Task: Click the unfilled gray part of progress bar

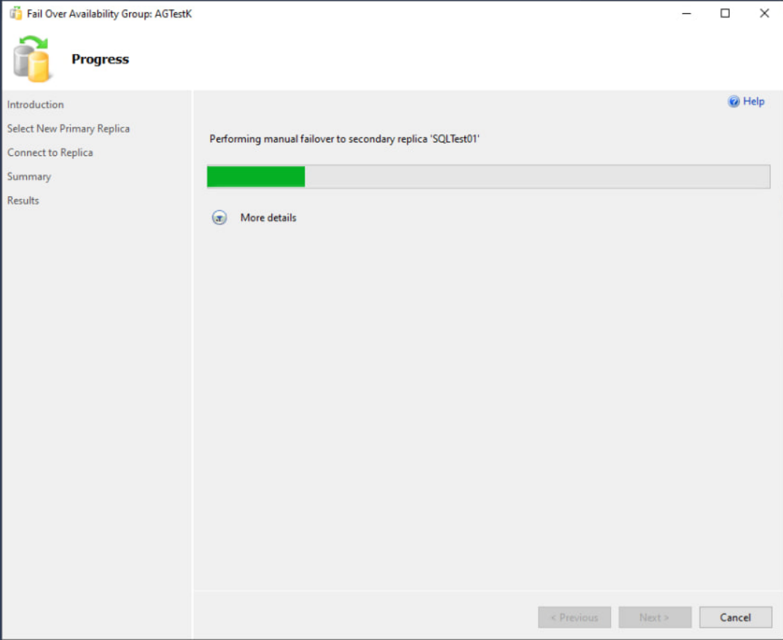Action: point(536,177)
